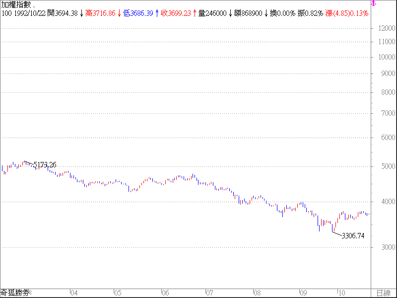This screenshot has height=298, width=397.
Task: Select the 3306.74 low price marker
Action: [353, 236]
